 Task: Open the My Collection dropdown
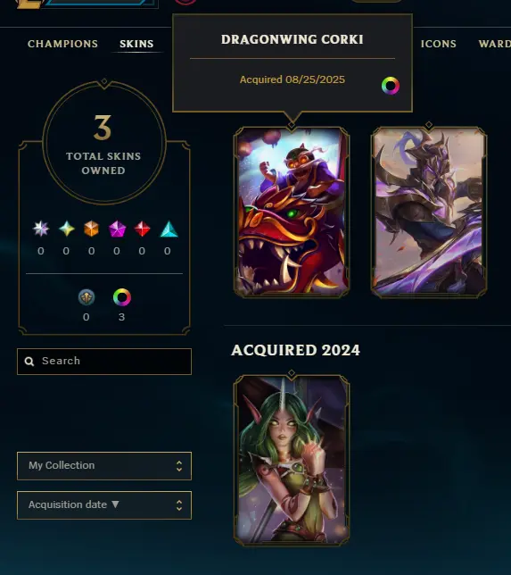pos(104,466)
